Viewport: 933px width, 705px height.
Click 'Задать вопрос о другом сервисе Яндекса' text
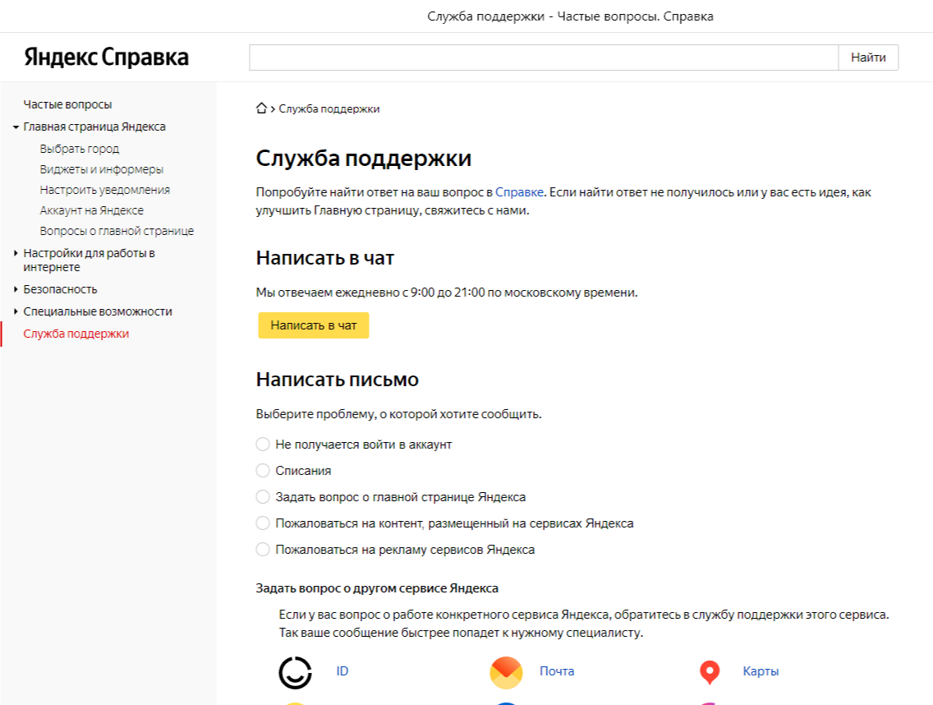pyautogui.click(x=377, y=588)
